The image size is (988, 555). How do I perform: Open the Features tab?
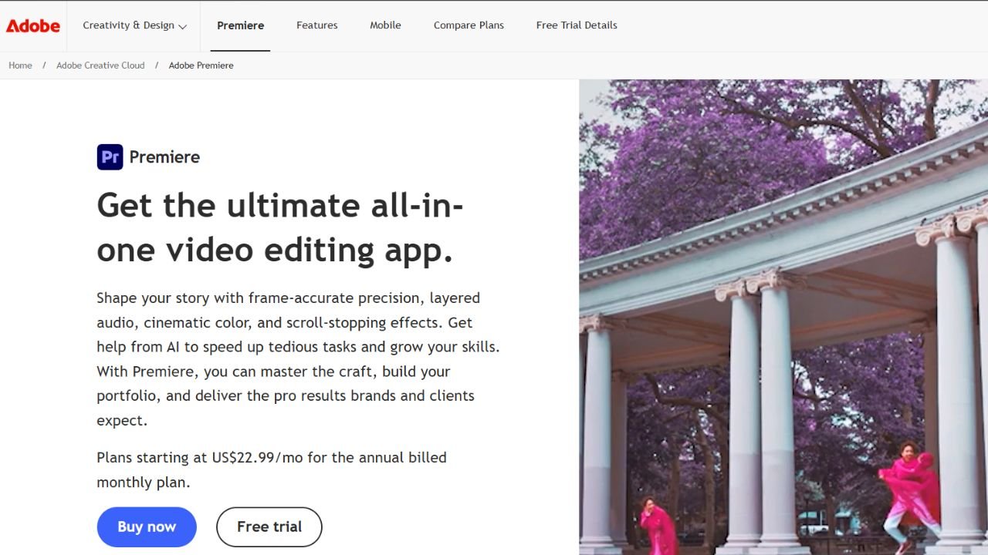(x=317, y=25)
